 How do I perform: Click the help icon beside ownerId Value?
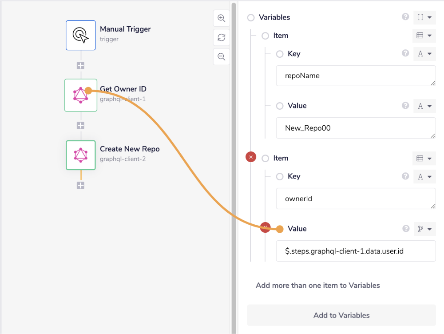tap(405, 228)
